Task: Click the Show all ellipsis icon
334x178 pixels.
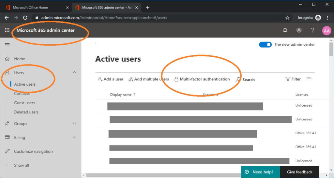Action: (x=7, y=165)
